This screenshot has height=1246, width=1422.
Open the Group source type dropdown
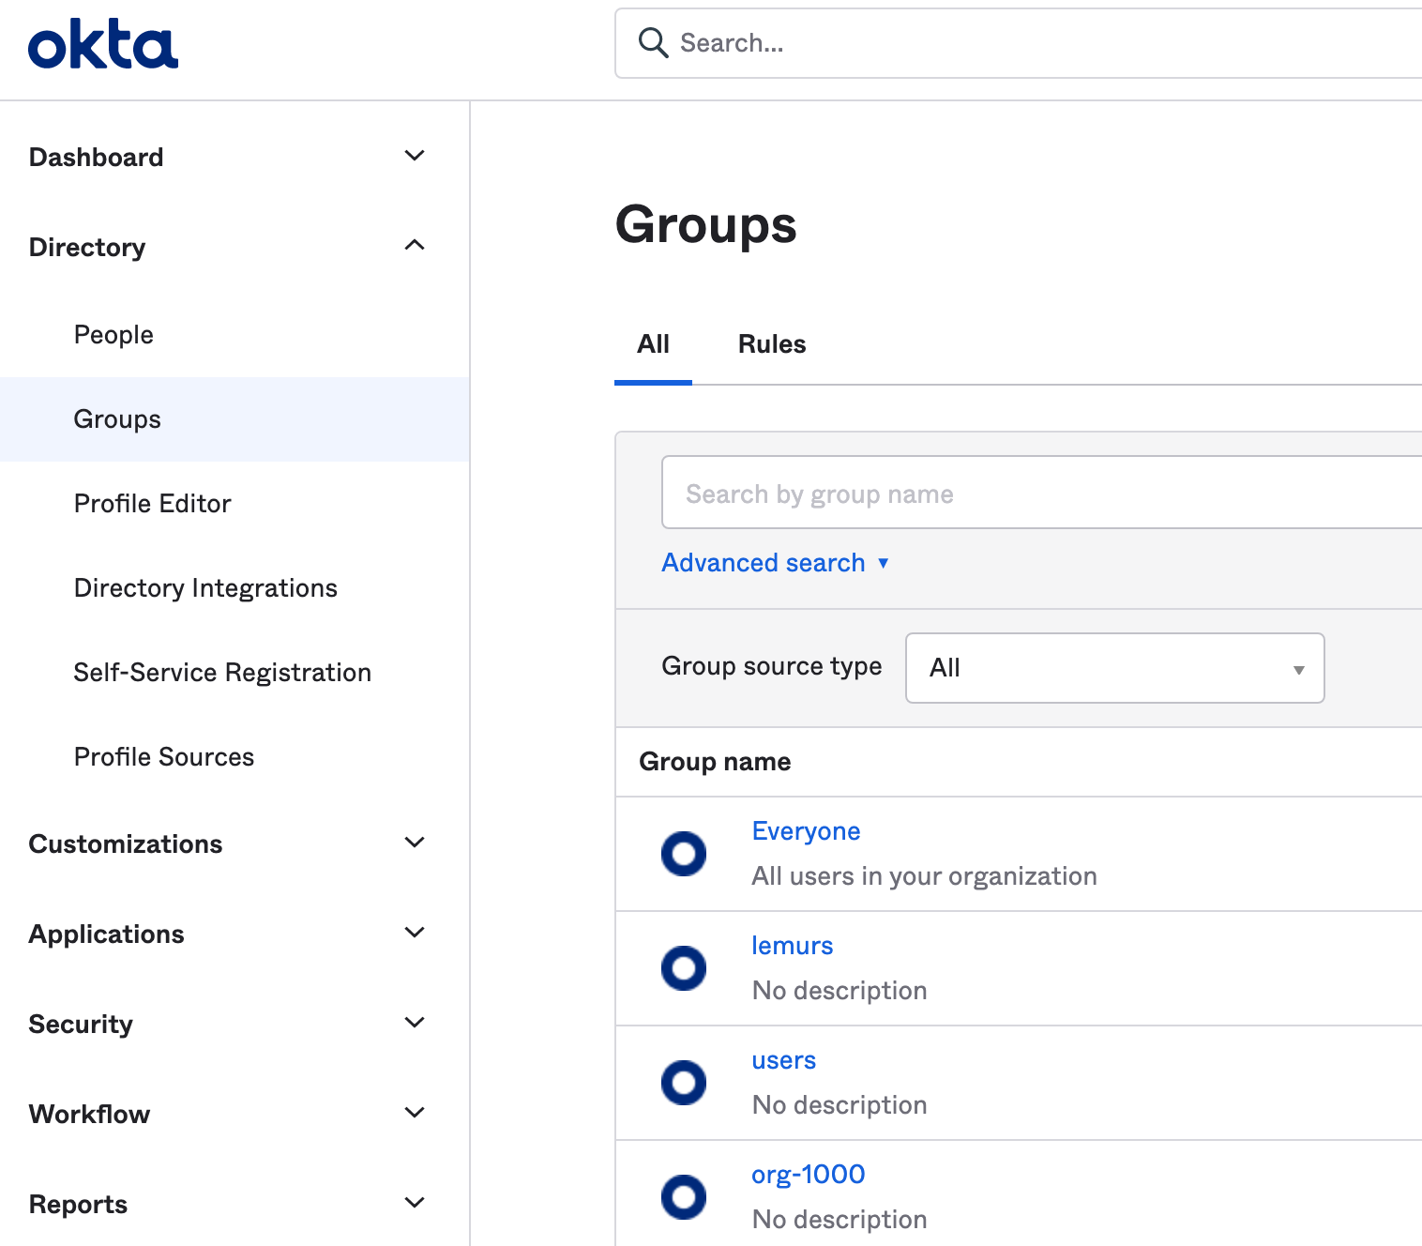pos(1114,668)
